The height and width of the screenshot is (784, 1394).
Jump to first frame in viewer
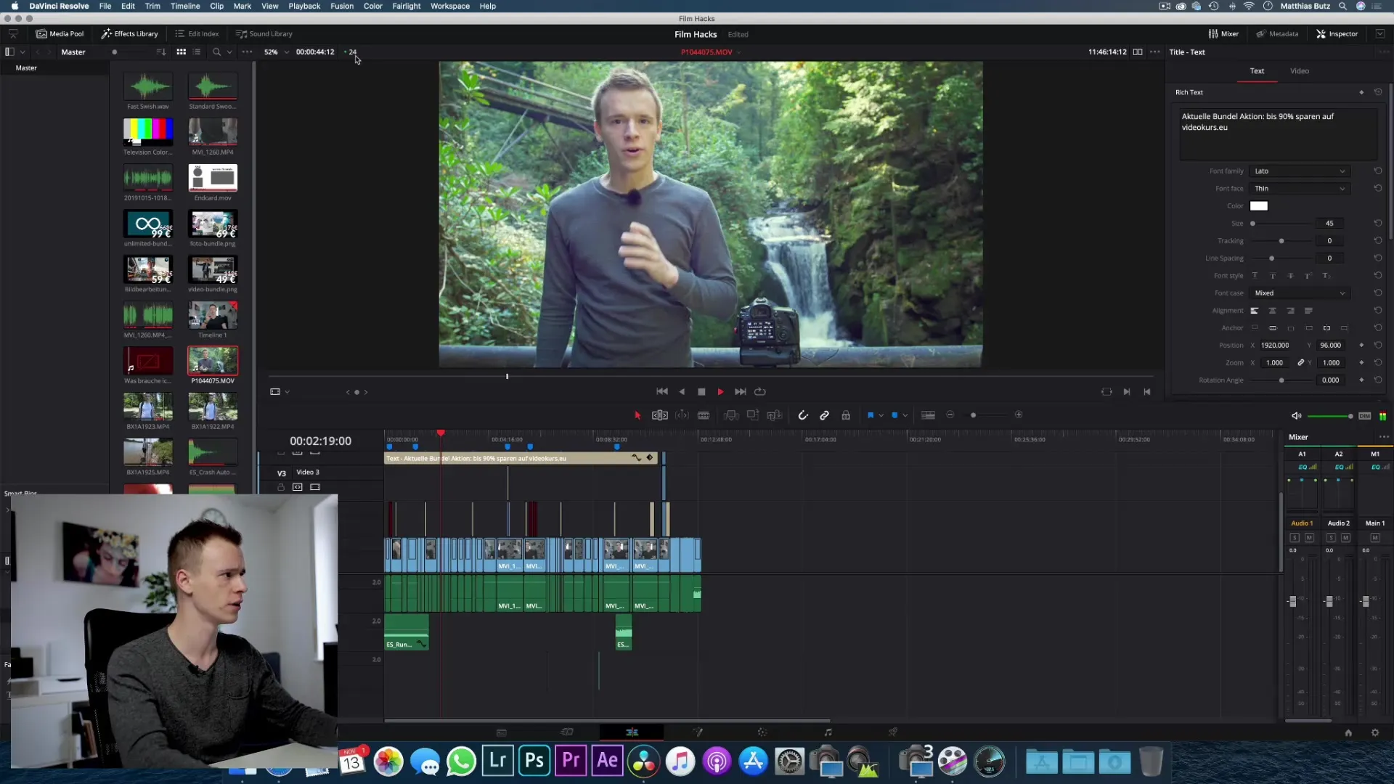click(x=662, y=392)
